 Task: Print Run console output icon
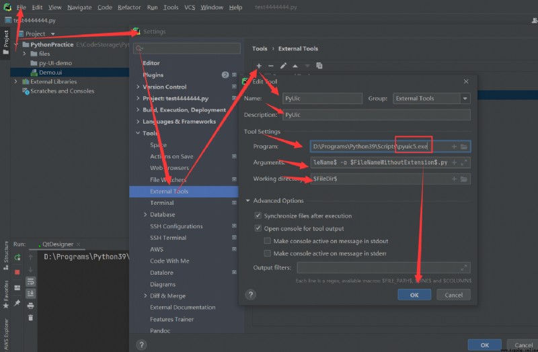pos(30,306)
